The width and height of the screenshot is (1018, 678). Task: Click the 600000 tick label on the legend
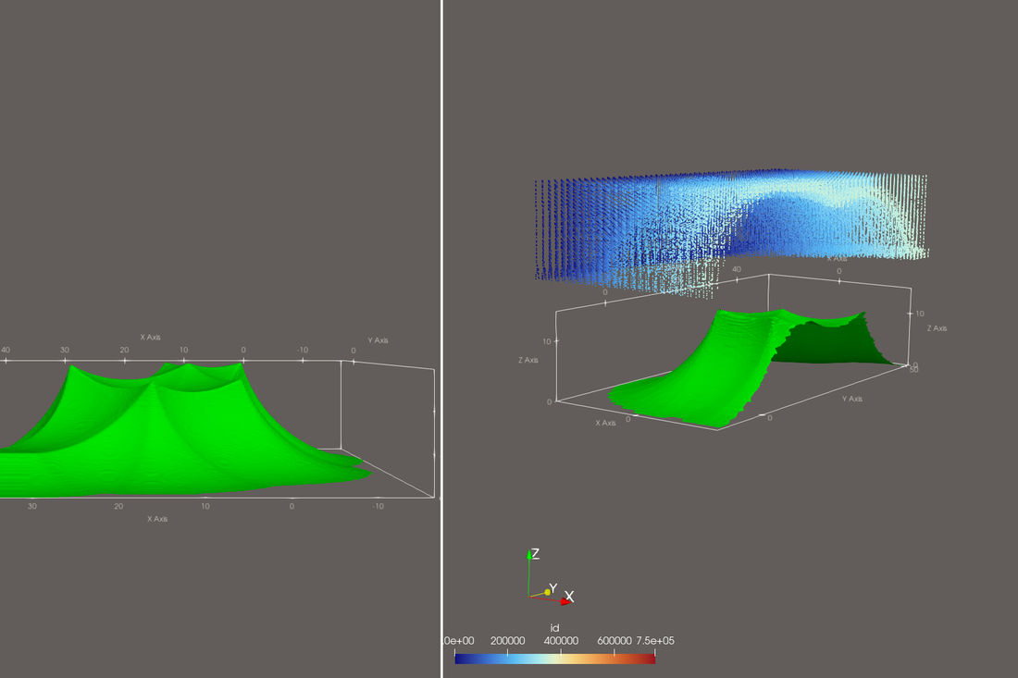(615, 640)
